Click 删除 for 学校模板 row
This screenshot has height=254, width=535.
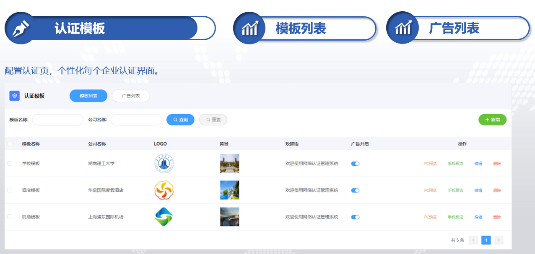[497, 164]
